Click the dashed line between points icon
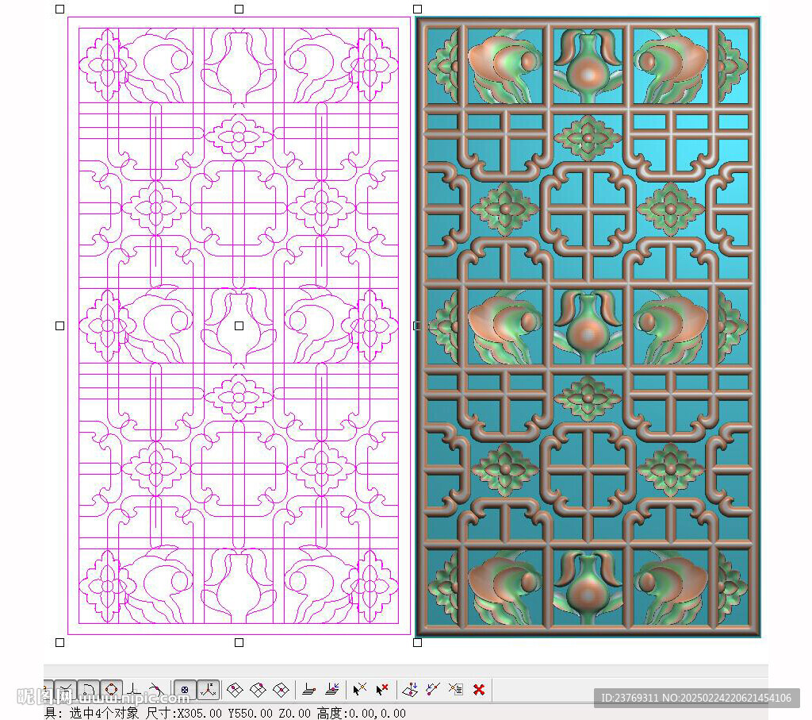812x720 pixels. pos(433,690)
